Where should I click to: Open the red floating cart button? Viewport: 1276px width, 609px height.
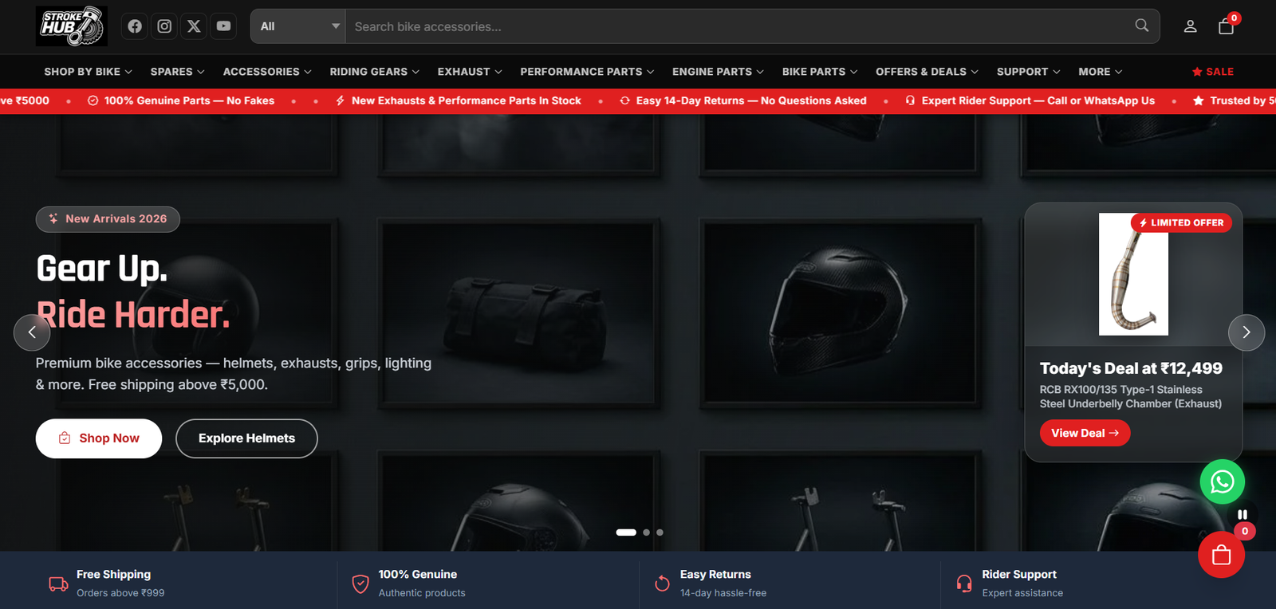pos(1221,555)
